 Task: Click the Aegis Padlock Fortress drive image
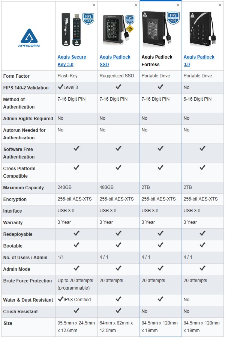(156, 29)
